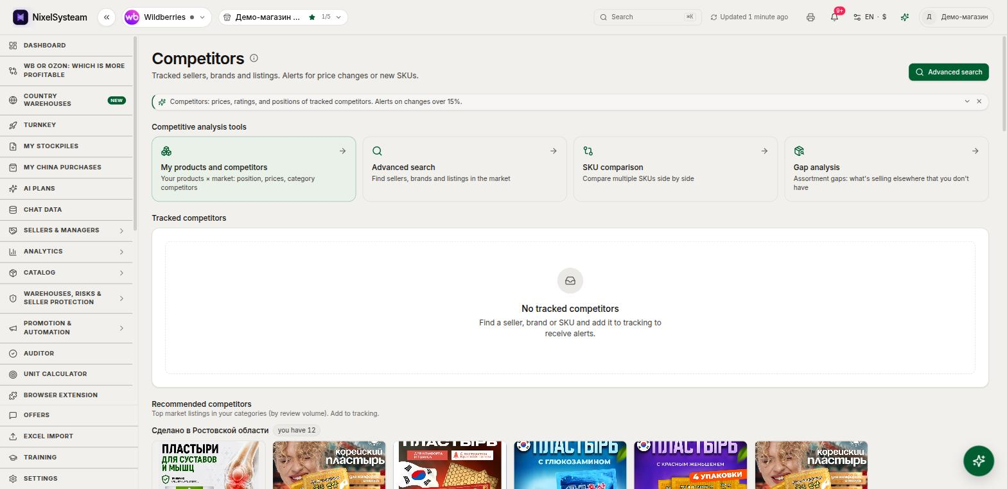The width and height of the screenshot is (1007, 489).
Task: Open the Демо-магазин store selector dropdown
Action: (x=283, y=17)
